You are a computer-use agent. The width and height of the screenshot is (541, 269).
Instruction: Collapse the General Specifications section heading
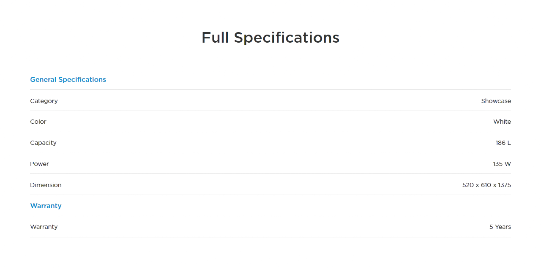[68, 79]
